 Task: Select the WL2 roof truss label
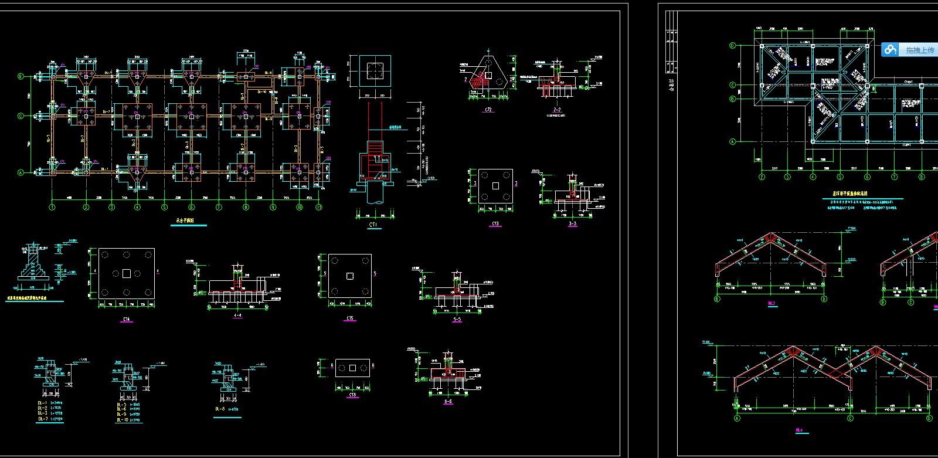(x=772, y=304)
